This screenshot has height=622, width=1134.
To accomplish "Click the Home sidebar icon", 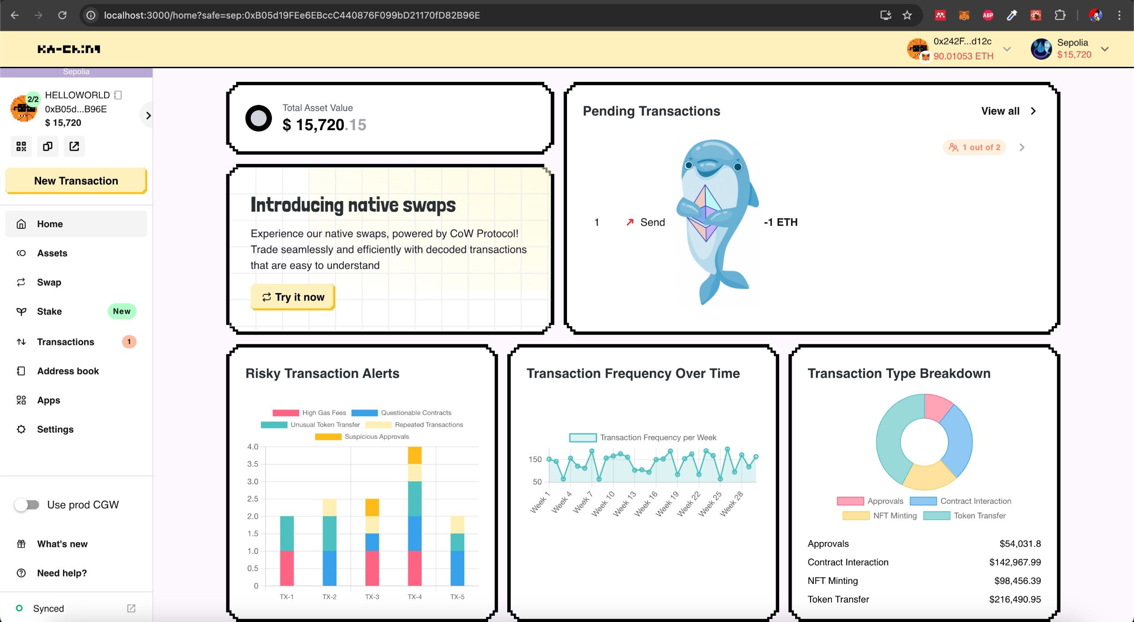I will click(x=21, y=223).
